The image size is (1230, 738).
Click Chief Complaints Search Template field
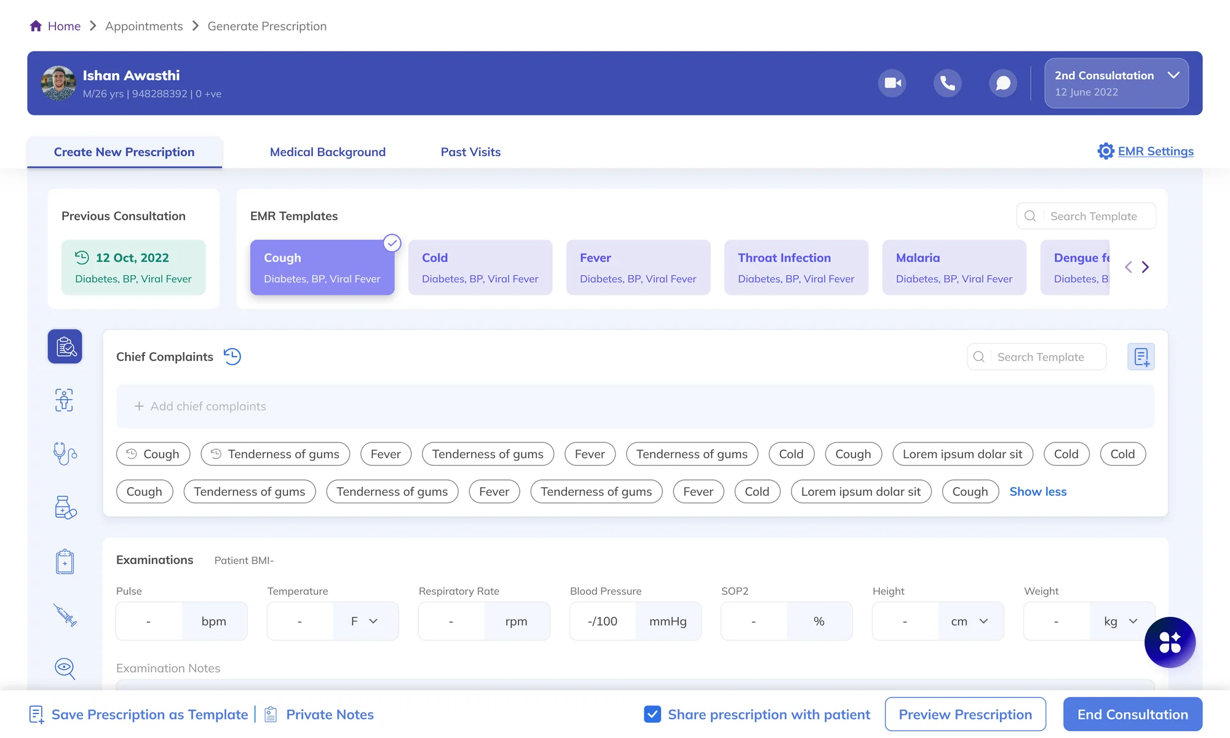point(1037,356)
